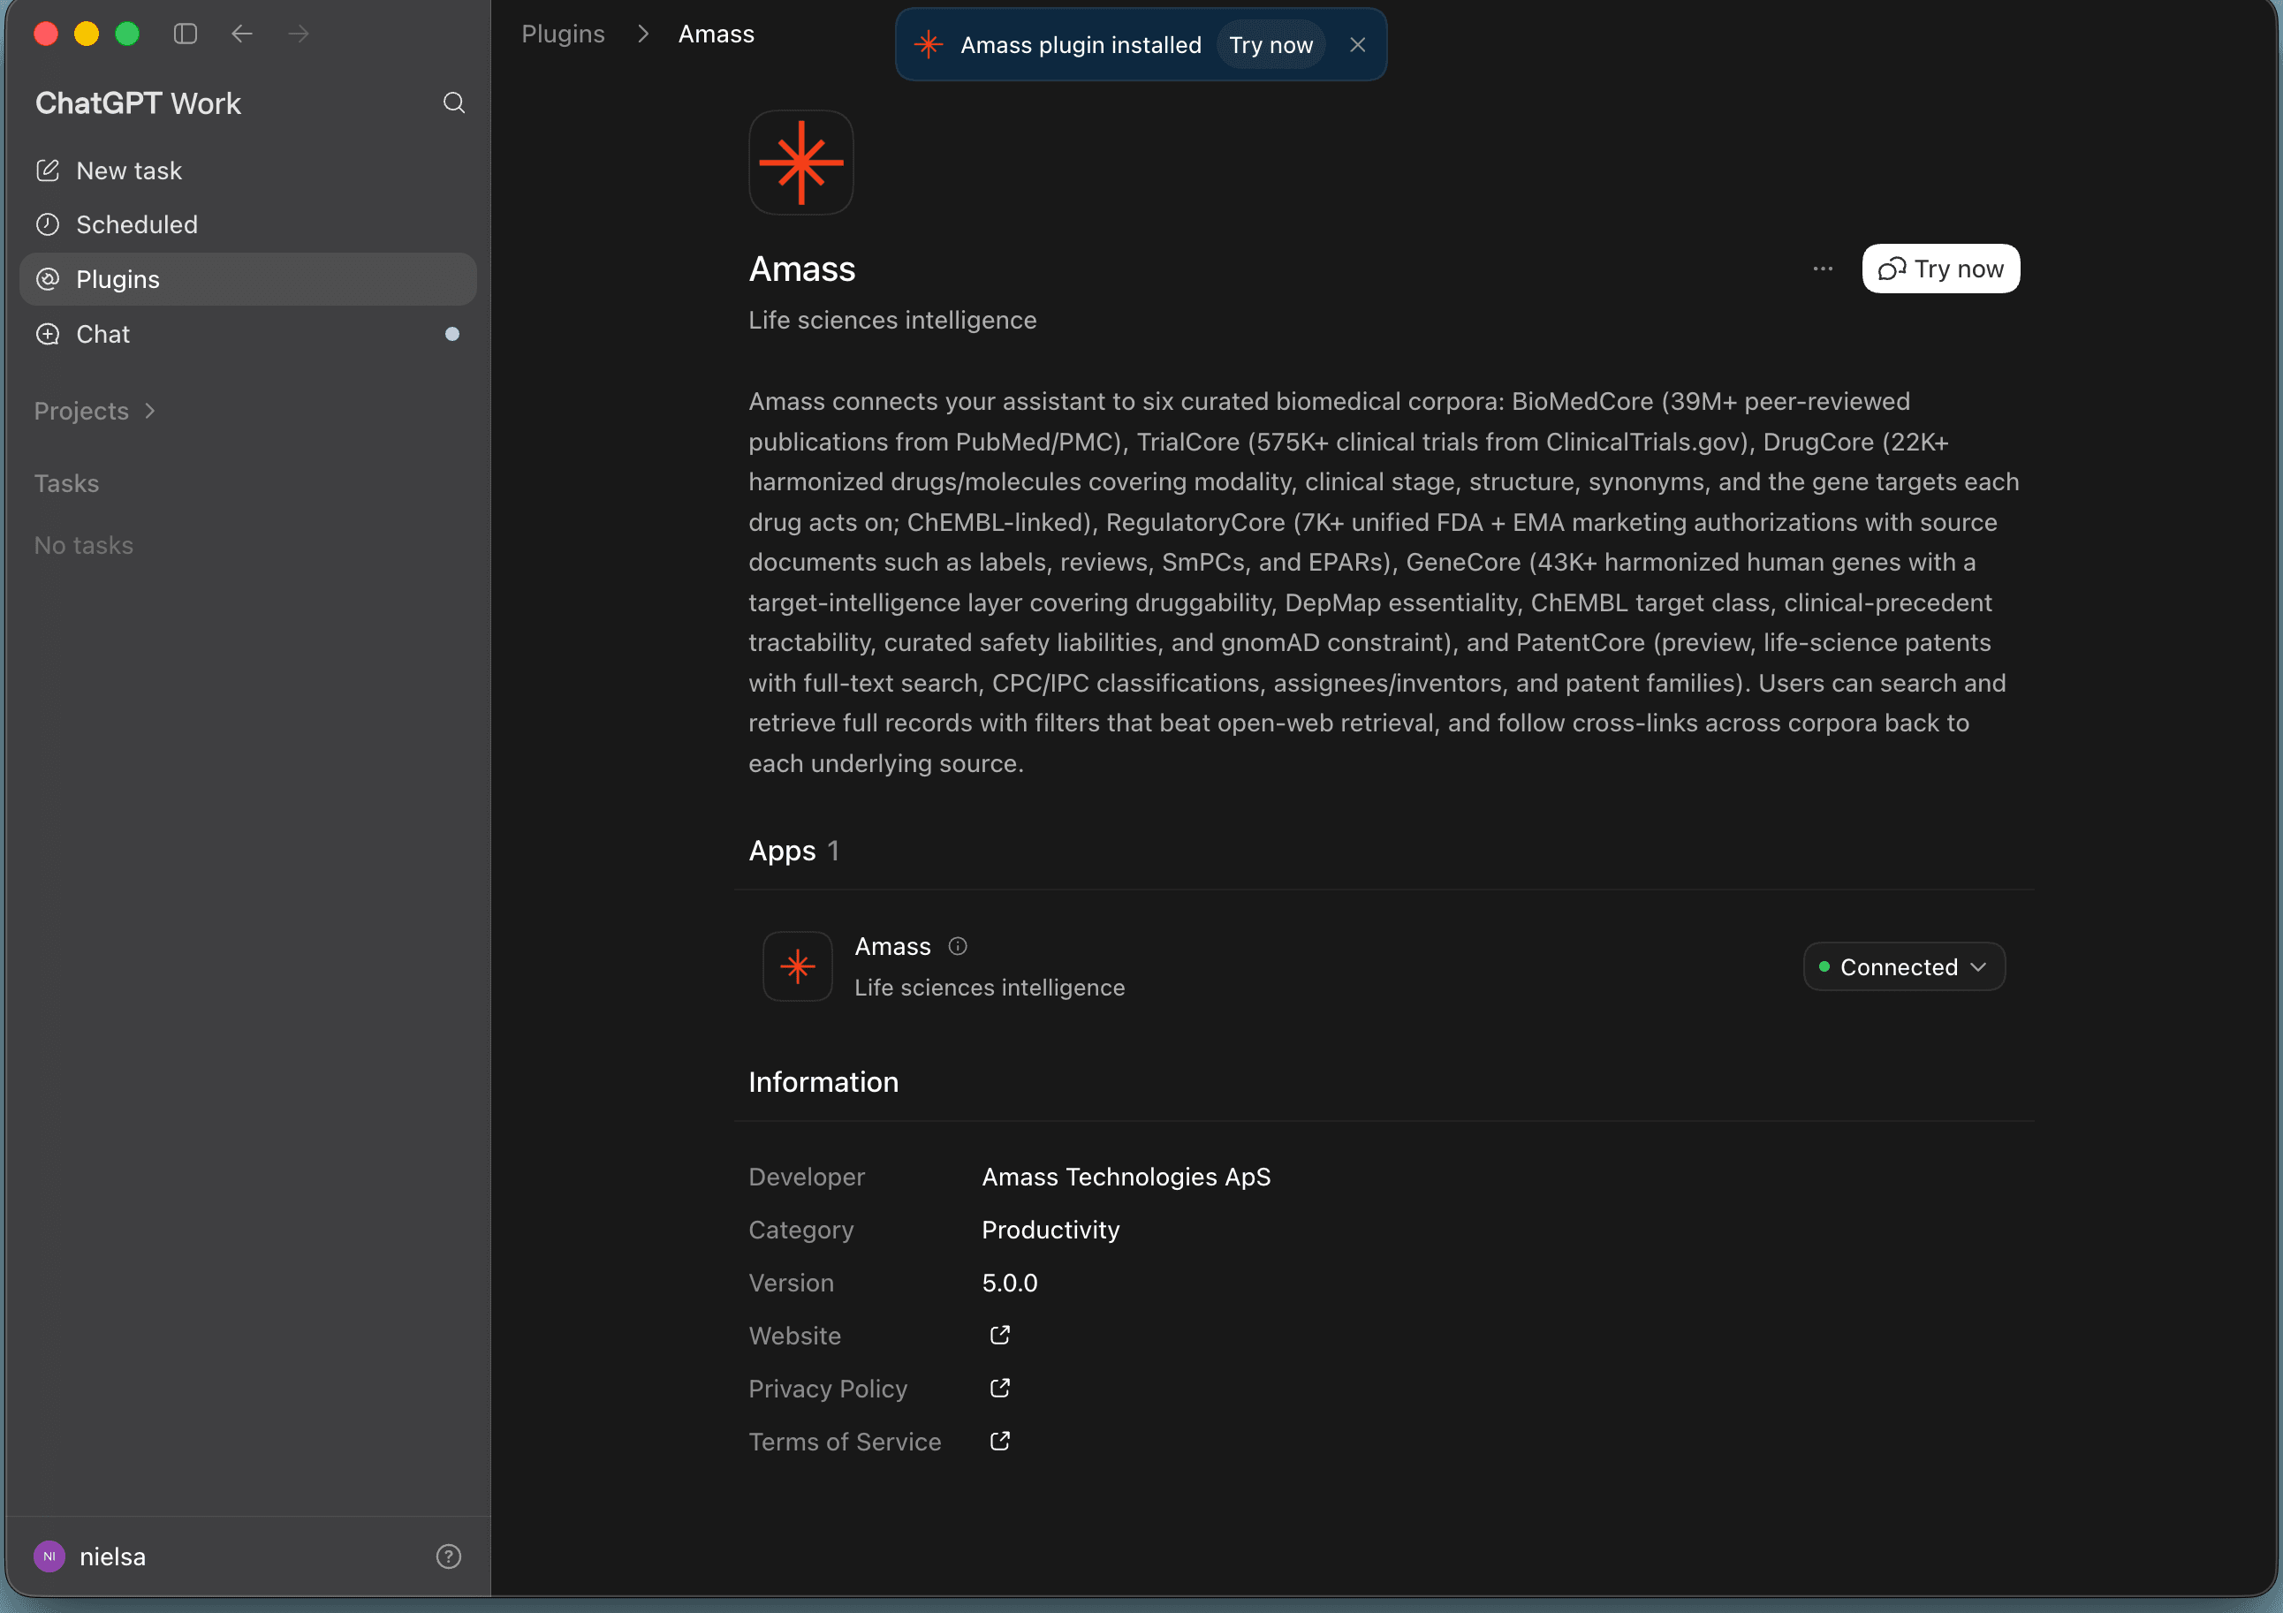Screen dimensions: 2283x1613
Task: Click the Amass app icon in Apps list
Action: 798,966
